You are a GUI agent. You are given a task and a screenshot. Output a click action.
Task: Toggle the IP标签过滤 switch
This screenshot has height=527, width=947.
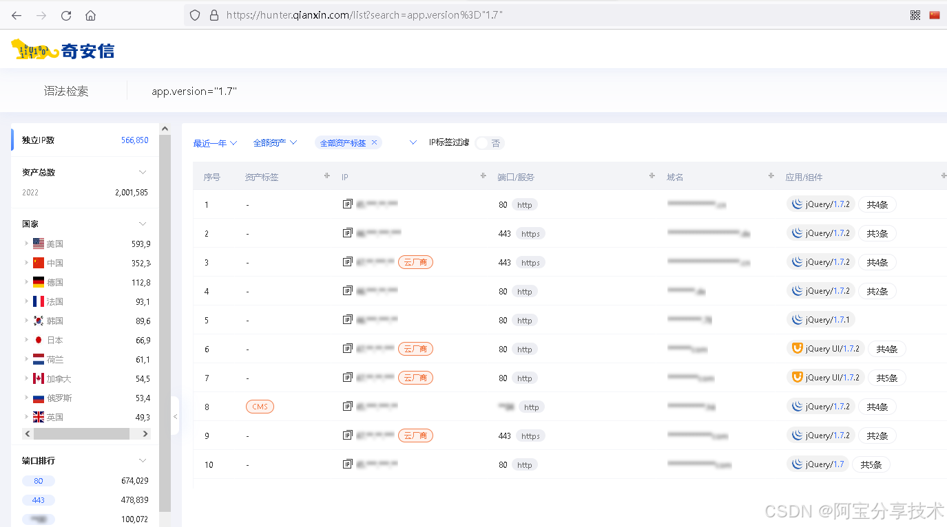pos(490,143)
